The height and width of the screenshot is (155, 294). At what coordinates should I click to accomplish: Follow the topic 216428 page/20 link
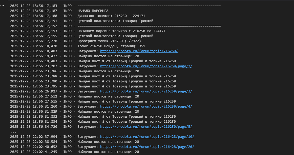point(147,147)
